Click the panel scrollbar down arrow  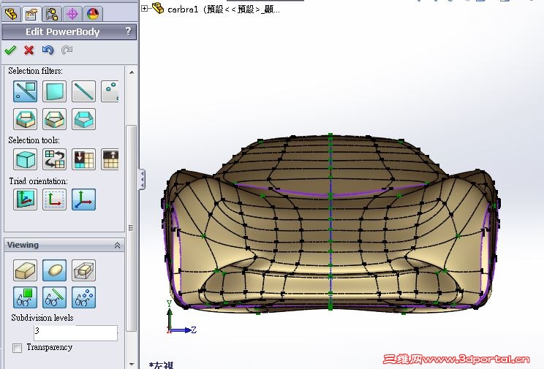132,364
